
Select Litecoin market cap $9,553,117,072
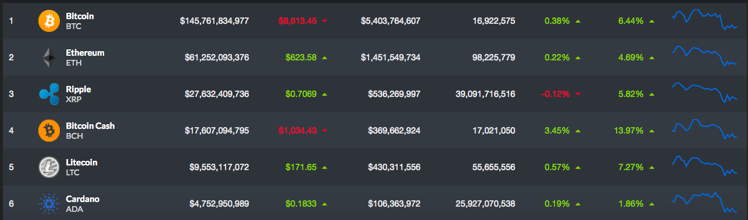pyautogui.click(x=219, y=167)
